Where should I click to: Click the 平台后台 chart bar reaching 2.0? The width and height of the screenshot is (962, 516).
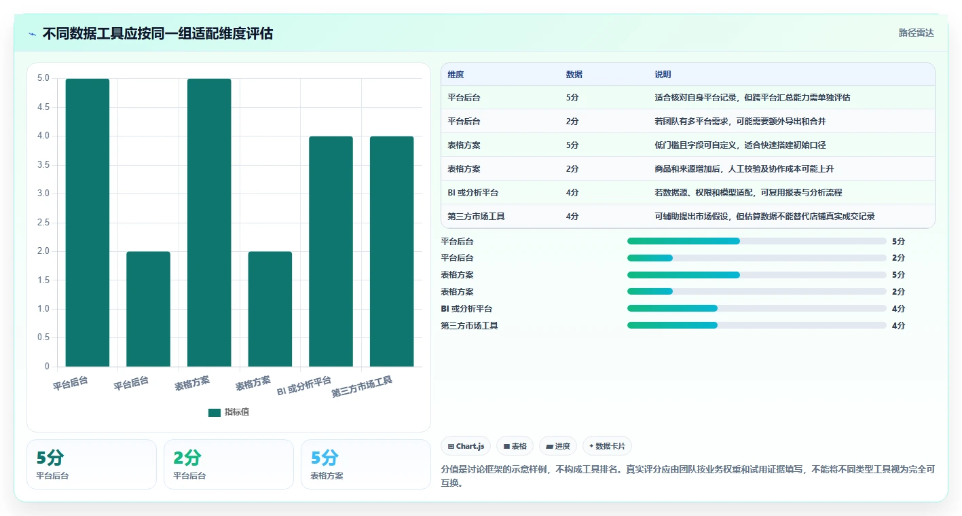pyautogui.click(x=148, y=309)
